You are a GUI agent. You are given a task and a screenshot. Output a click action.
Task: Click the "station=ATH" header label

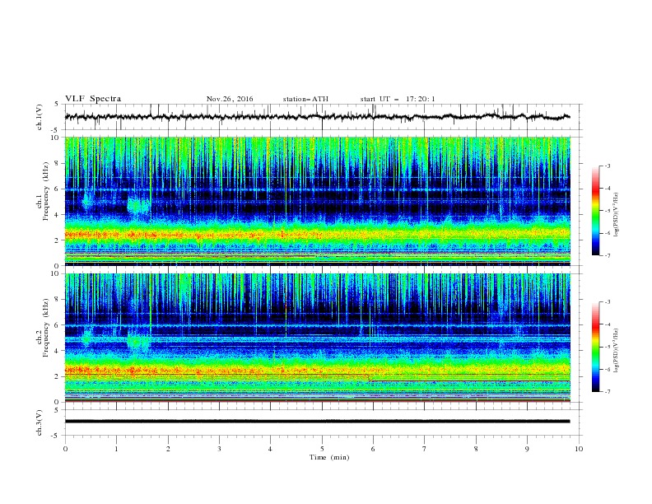click(x=305, y=99)
